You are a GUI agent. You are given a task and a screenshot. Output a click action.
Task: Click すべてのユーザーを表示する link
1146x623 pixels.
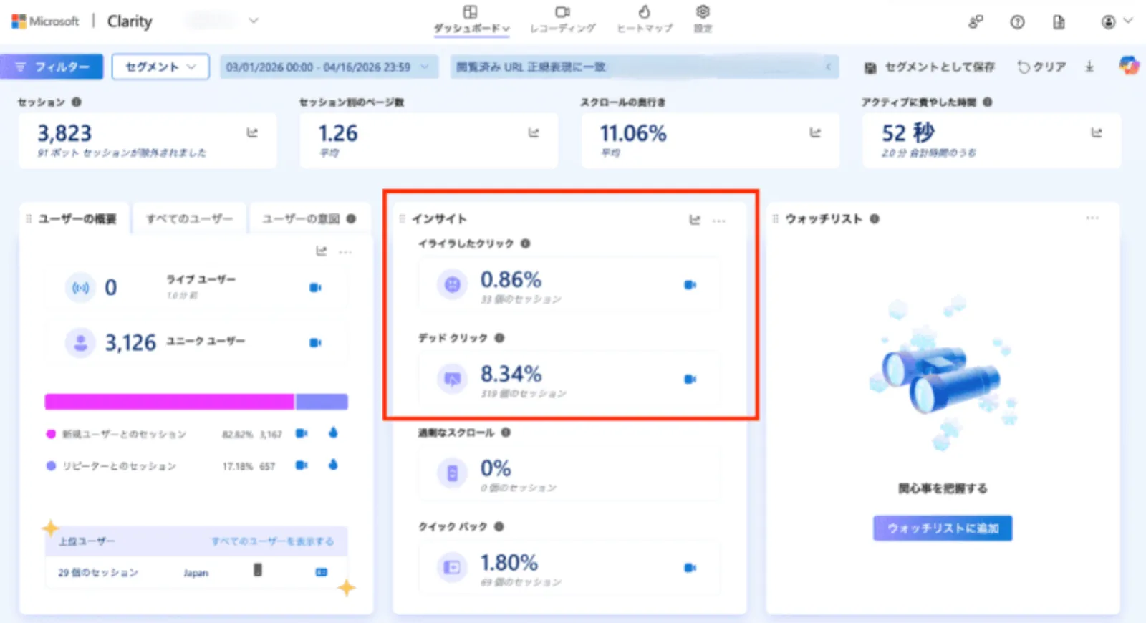(x=272, y=541)
